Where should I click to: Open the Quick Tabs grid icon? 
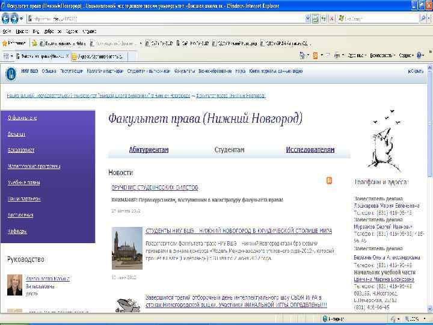(x=6, y=56)
